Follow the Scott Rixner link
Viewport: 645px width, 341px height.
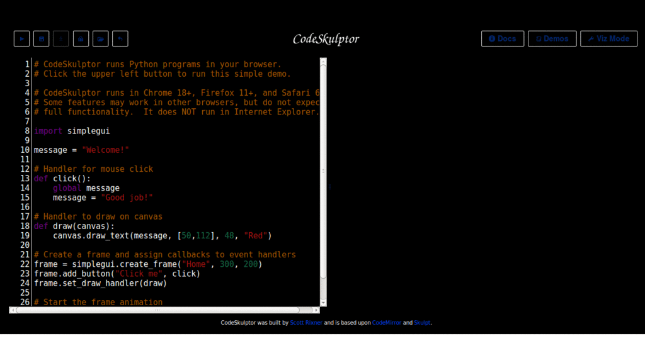306,323
